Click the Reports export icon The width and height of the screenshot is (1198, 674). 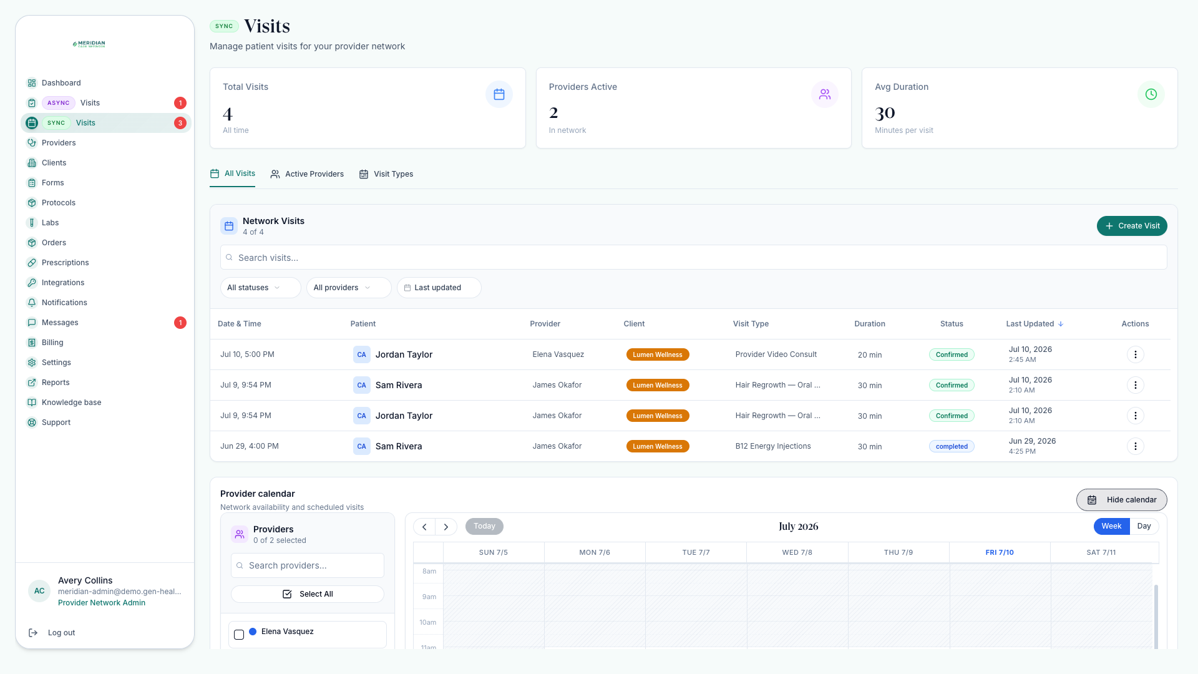point(32,383)
